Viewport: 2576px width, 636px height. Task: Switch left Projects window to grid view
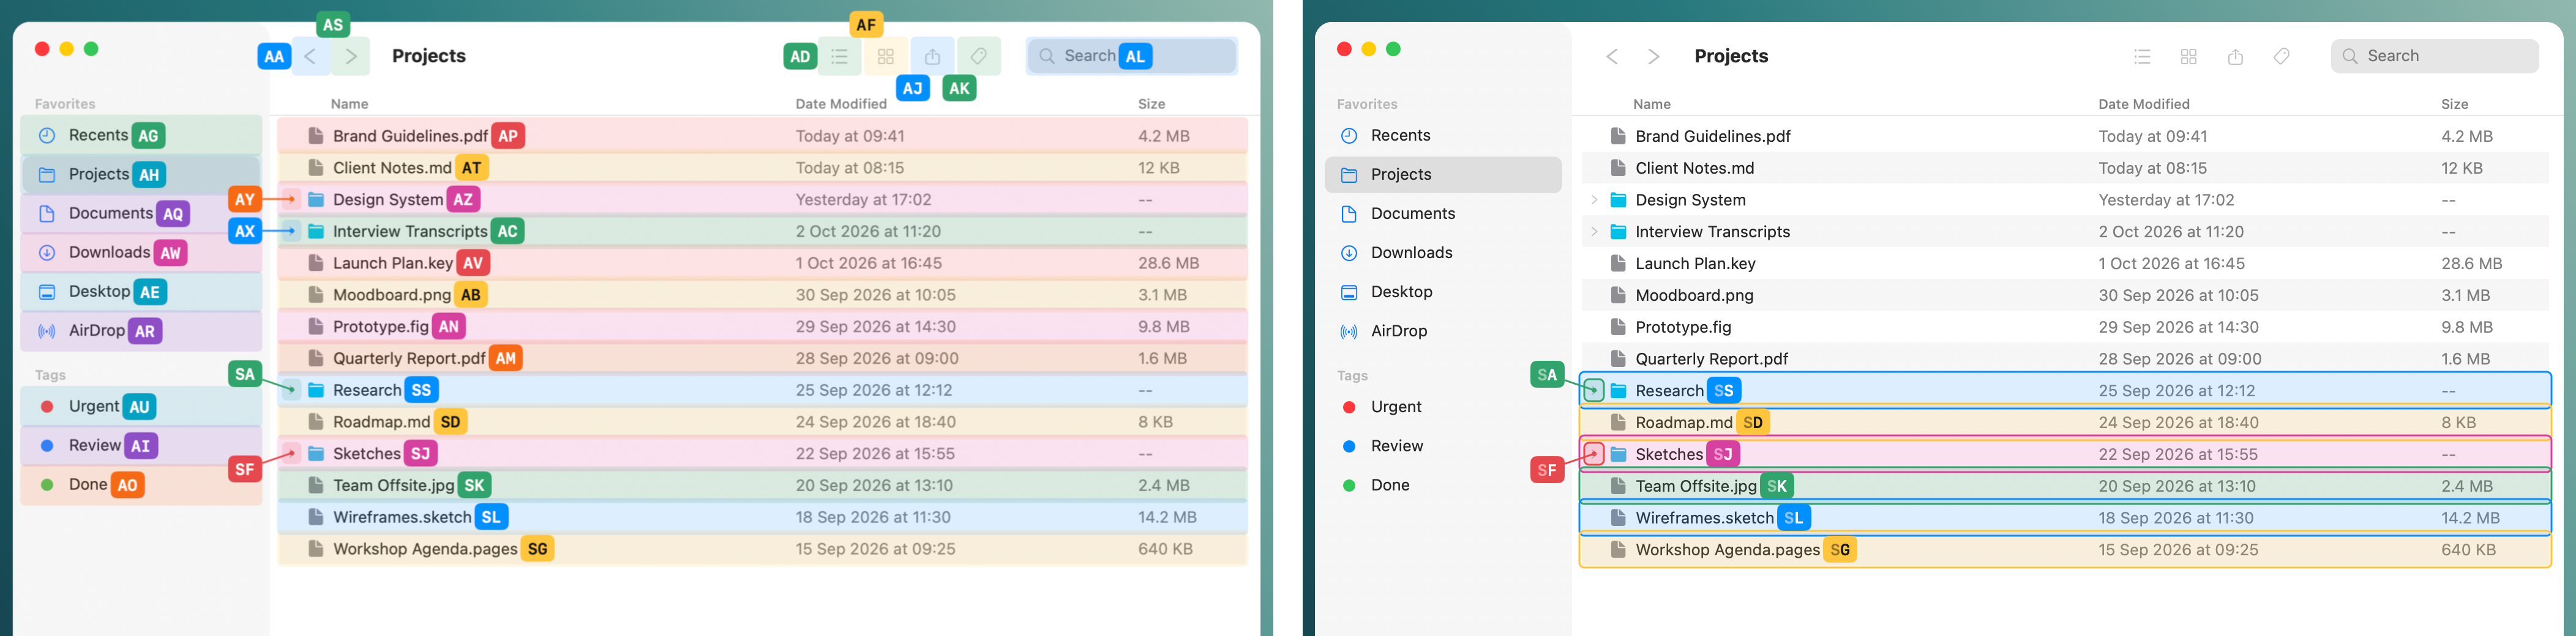click(886, 57)
